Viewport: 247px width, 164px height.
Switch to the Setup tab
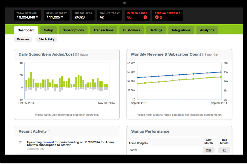49,30
